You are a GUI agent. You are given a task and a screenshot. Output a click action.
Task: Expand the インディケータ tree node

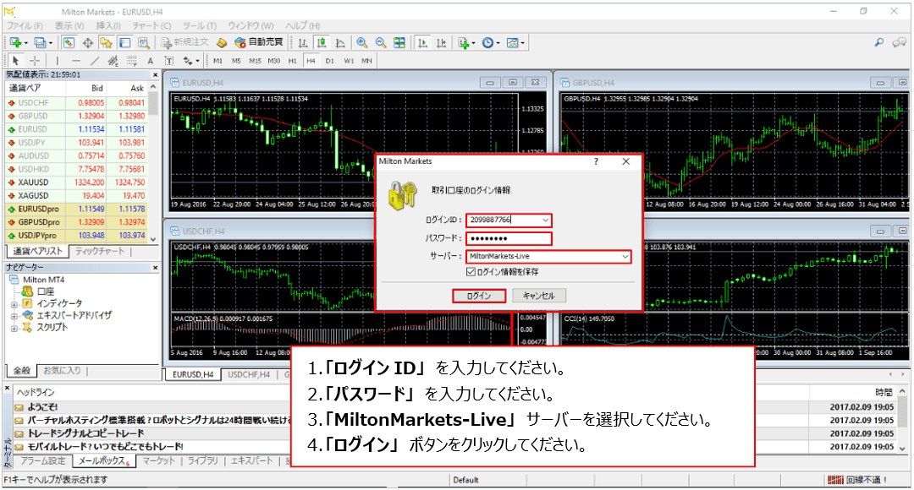[14, 304]
